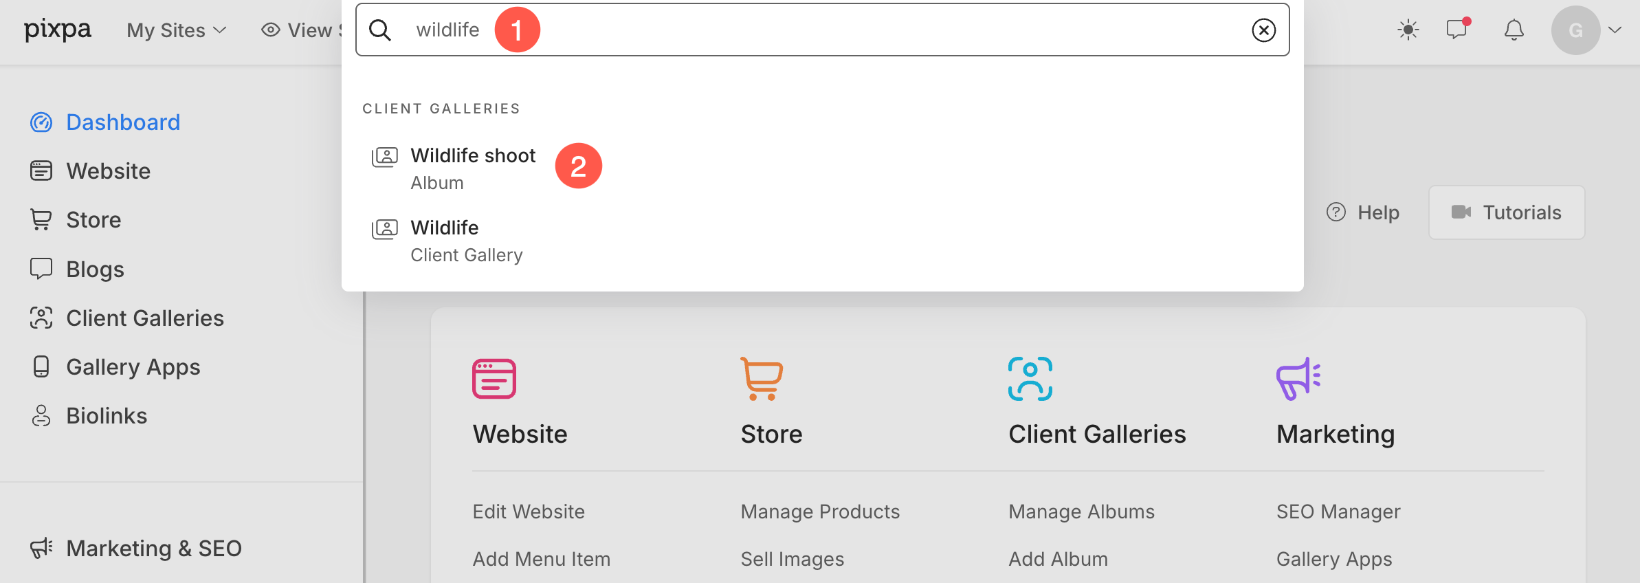
Task: Open the chat messages icon
Action: (x=1456, y=30)
